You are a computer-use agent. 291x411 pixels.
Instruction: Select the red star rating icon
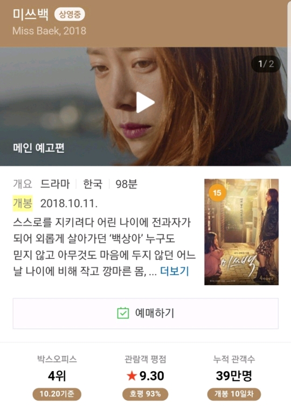[x=132, y=376]
